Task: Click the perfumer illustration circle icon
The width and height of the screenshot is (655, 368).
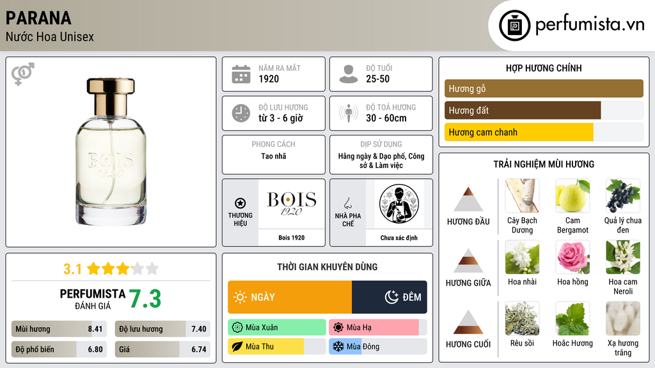Action: coord(399,204)
